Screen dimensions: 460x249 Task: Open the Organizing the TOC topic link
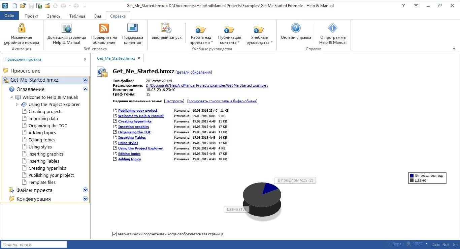point(135,132)
